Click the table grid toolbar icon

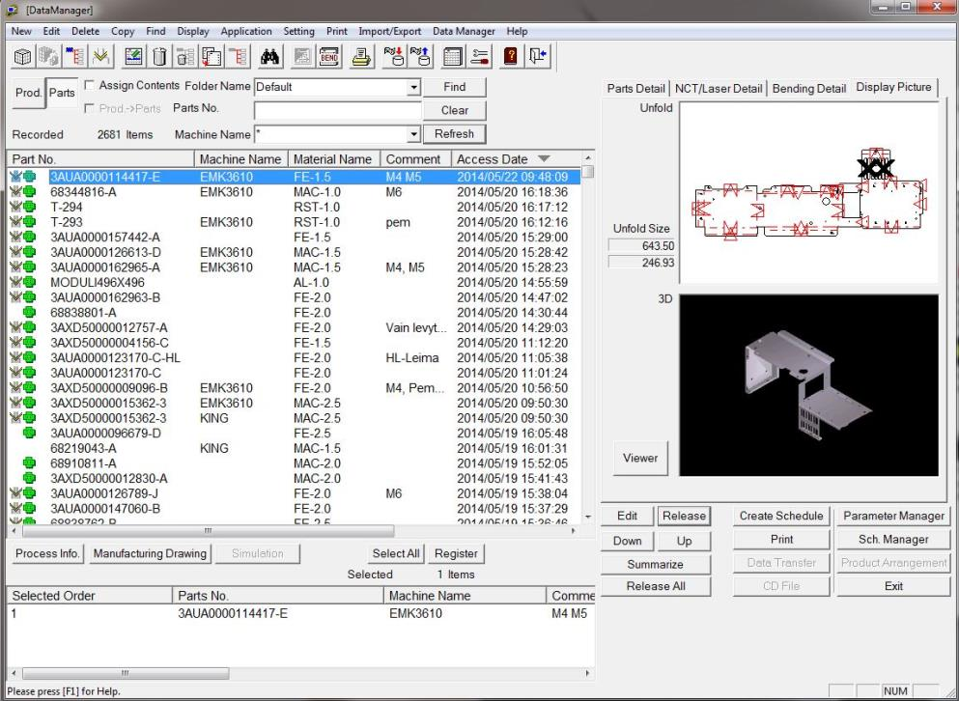(x=453, y=57)
